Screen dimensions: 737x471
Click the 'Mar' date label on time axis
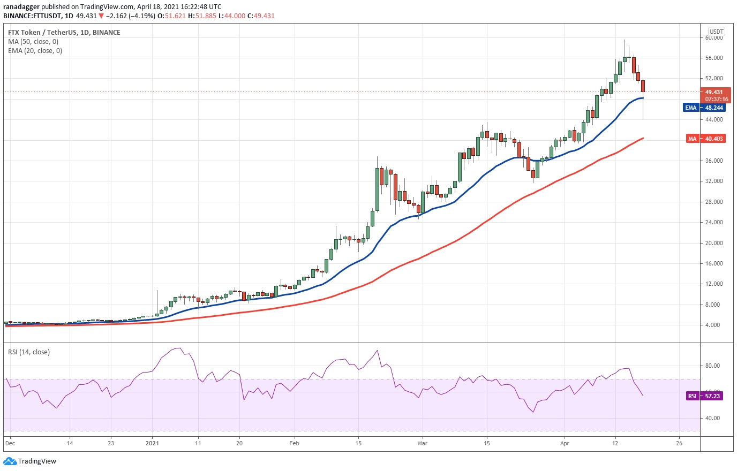point(423,443)
